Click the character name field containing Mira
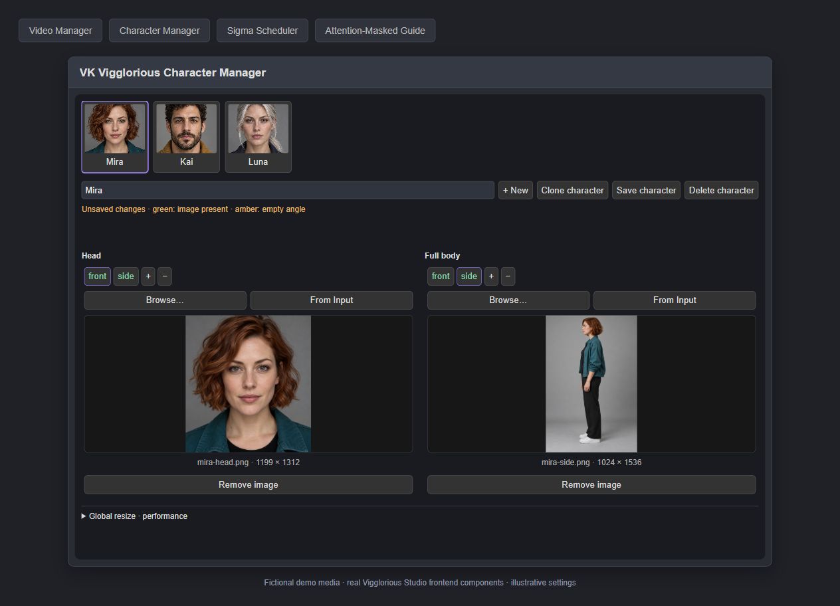Image resolution: width=840 pixels, height=606 pixels. pyautogui.click(x=288, y=190)
